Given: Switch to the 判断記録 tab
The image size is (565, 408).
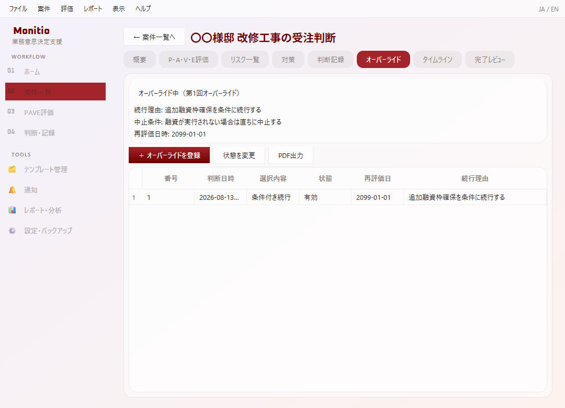Looking at the screenshot, I should point(331,60).
